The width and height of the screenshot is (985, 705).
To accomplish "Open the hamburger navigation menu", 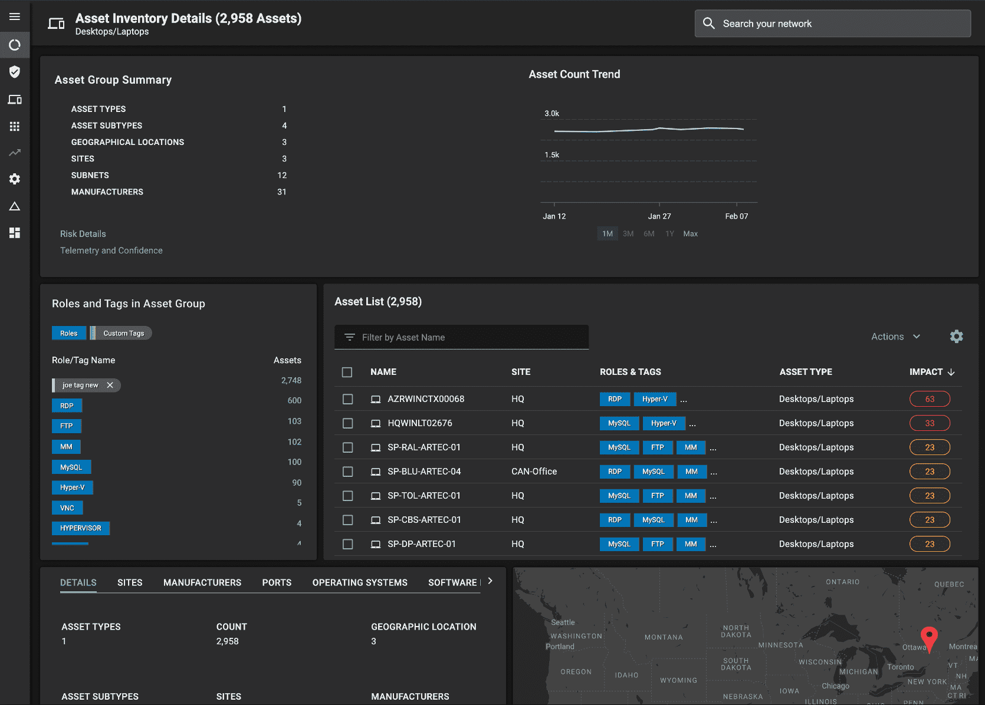I will point(15,17).
